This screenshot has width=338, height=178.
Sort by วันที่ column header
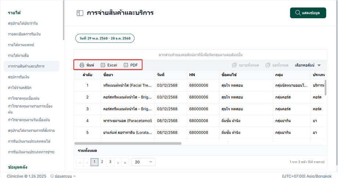(171, 75)
